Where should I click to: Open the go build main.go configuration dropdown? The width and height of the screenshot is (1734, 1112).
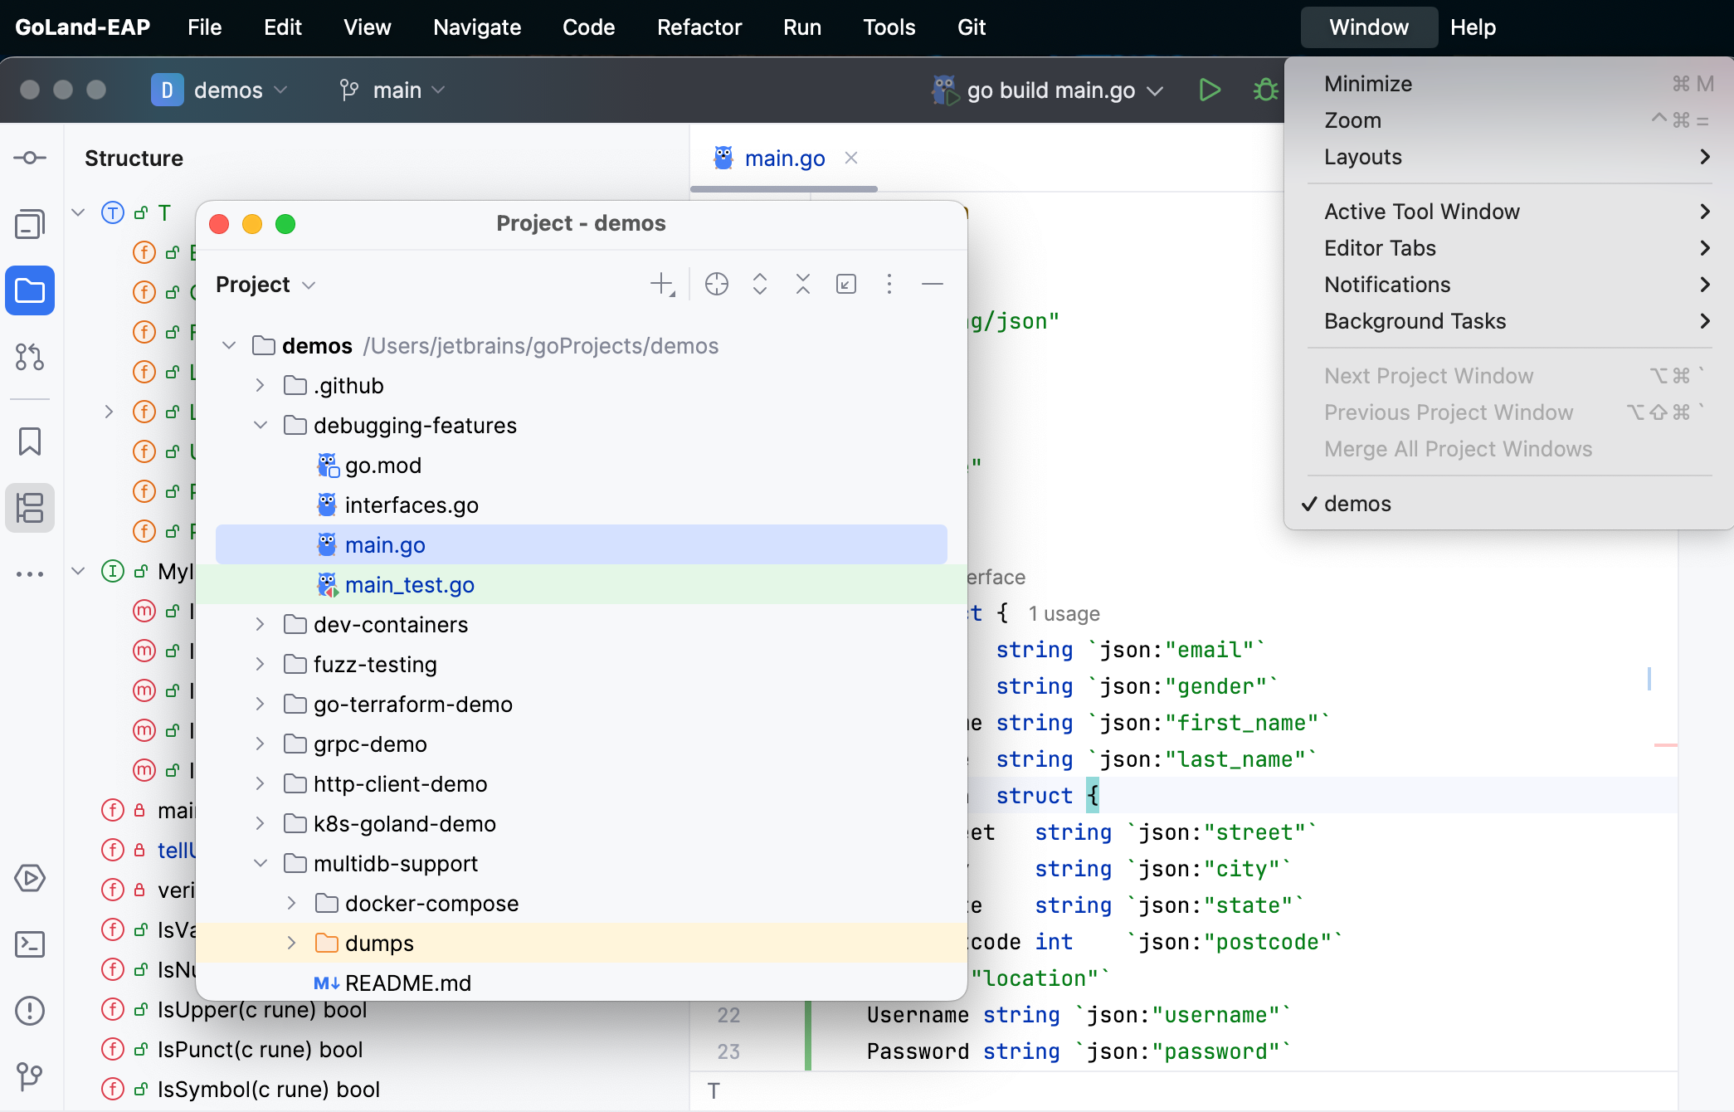[1051, 90]
